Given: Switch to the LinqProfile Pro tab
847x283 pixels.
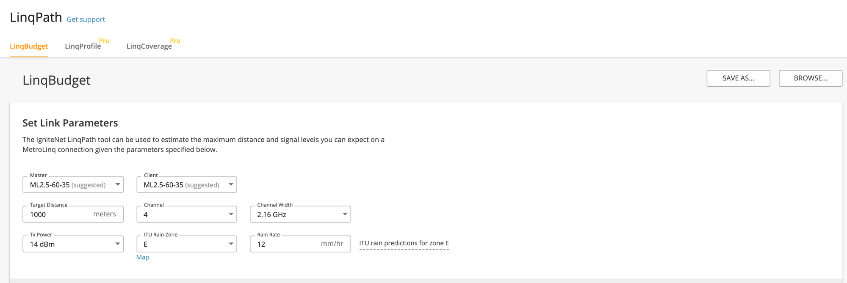Looking at the screenshot, I should (x=87, y=44).
